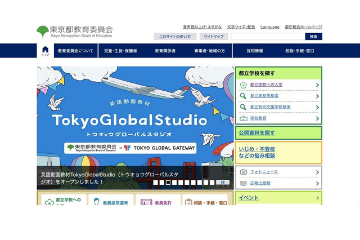Open the 広報出版物 link
This screenshot has height=240, width=360.
point(260,183)
